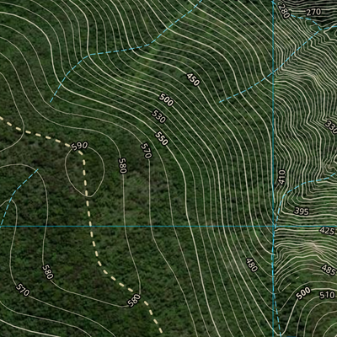Select the 425 contour label

point(327,231)
